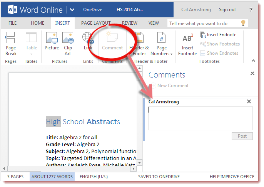The image size is (264, 187).
Task: Click the horizontal scrollbar thumb
Action: coord(24,168)
